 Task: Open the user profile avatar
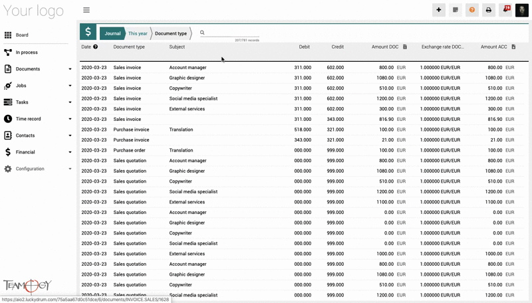[x=522, y=10]
